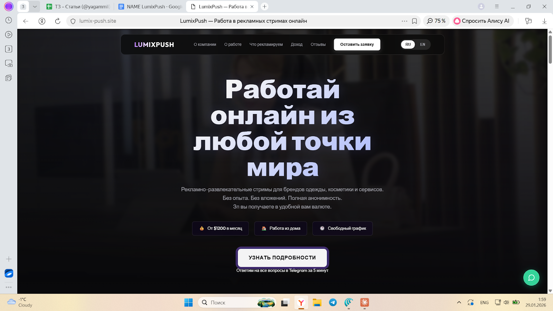Click the 75% zoom level indicator
The width and height of the screenshot is (553, 311).
tap(436, 21)
